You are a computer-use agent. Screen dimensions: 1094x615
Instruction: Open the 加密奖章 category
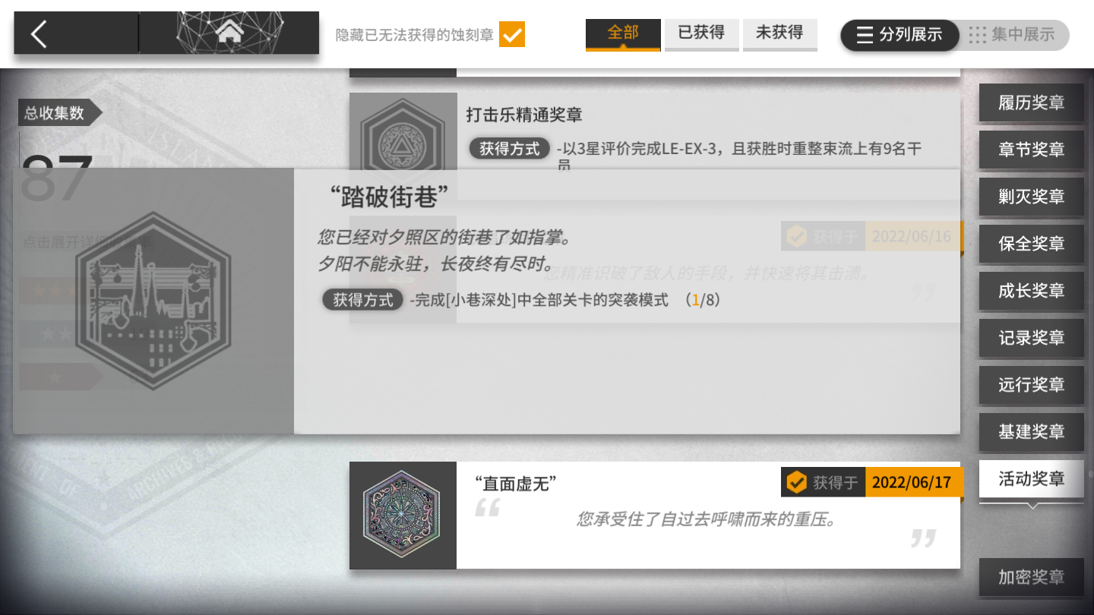1031,578
